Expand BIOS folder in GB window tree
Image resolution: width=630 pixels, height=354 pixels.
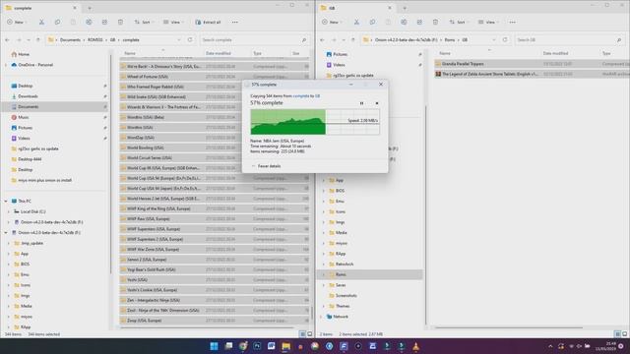324,191
